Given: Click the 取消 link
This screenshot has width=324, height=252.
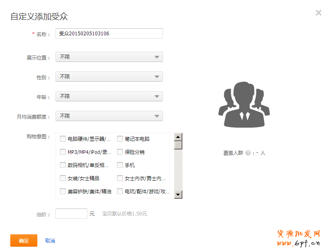Looking at the screenshot, I should (50, 241).
